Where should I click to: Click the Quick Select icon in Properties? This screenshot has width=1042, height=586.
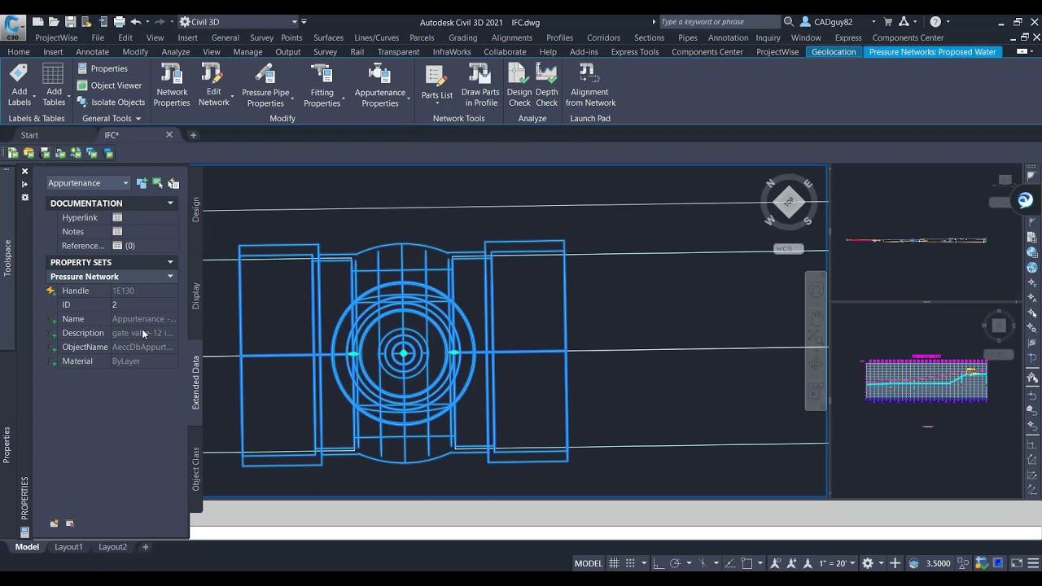coord(173,184)
